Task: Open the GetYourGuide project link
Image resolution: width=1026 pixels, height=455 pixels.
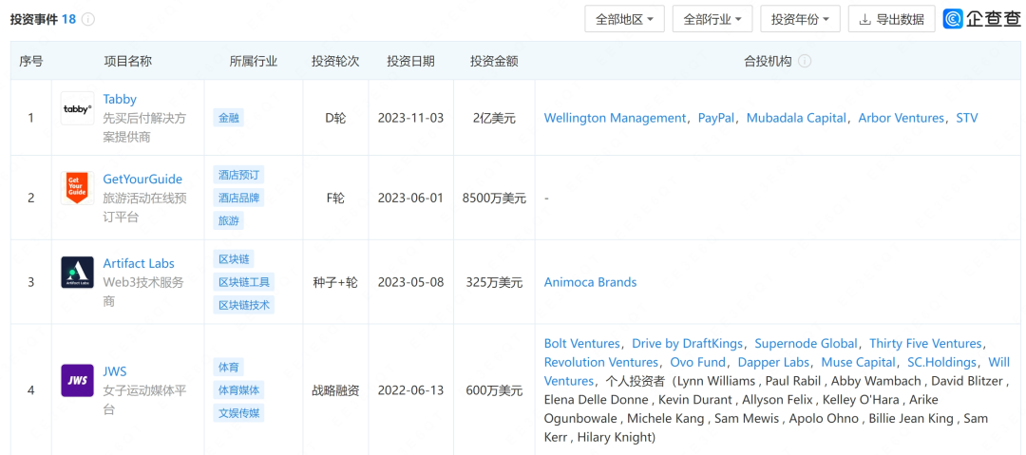Action: click(x=142, y=179)
